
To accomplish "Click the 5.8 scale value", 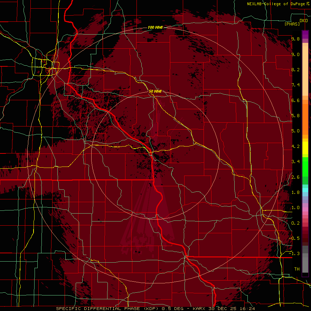I will click(x=295, y=116).
